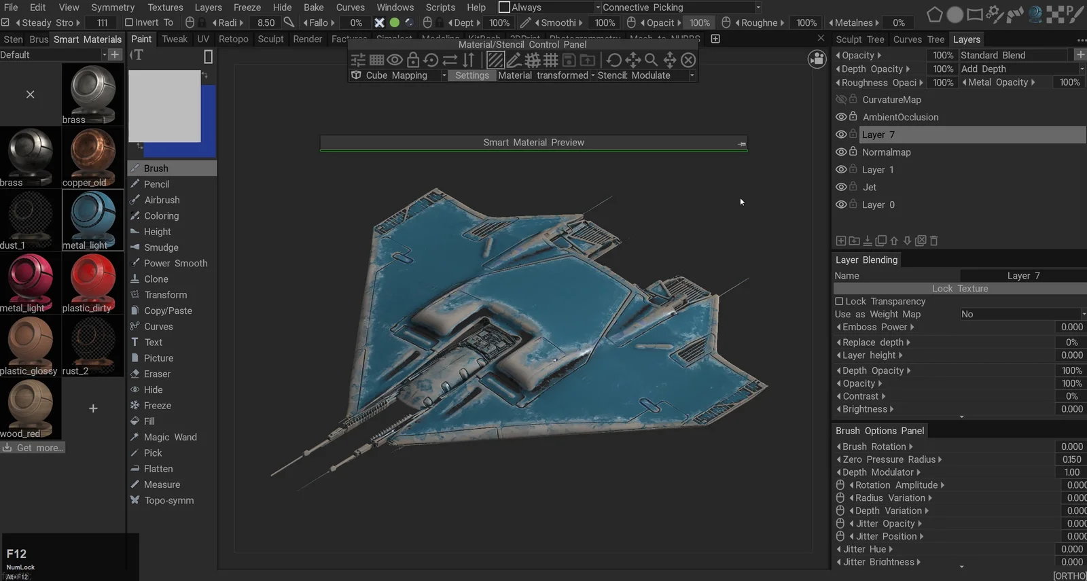Screen dimensions: 1087x581
Task: Open the Symmetry menu
Action: click(113, 7)
